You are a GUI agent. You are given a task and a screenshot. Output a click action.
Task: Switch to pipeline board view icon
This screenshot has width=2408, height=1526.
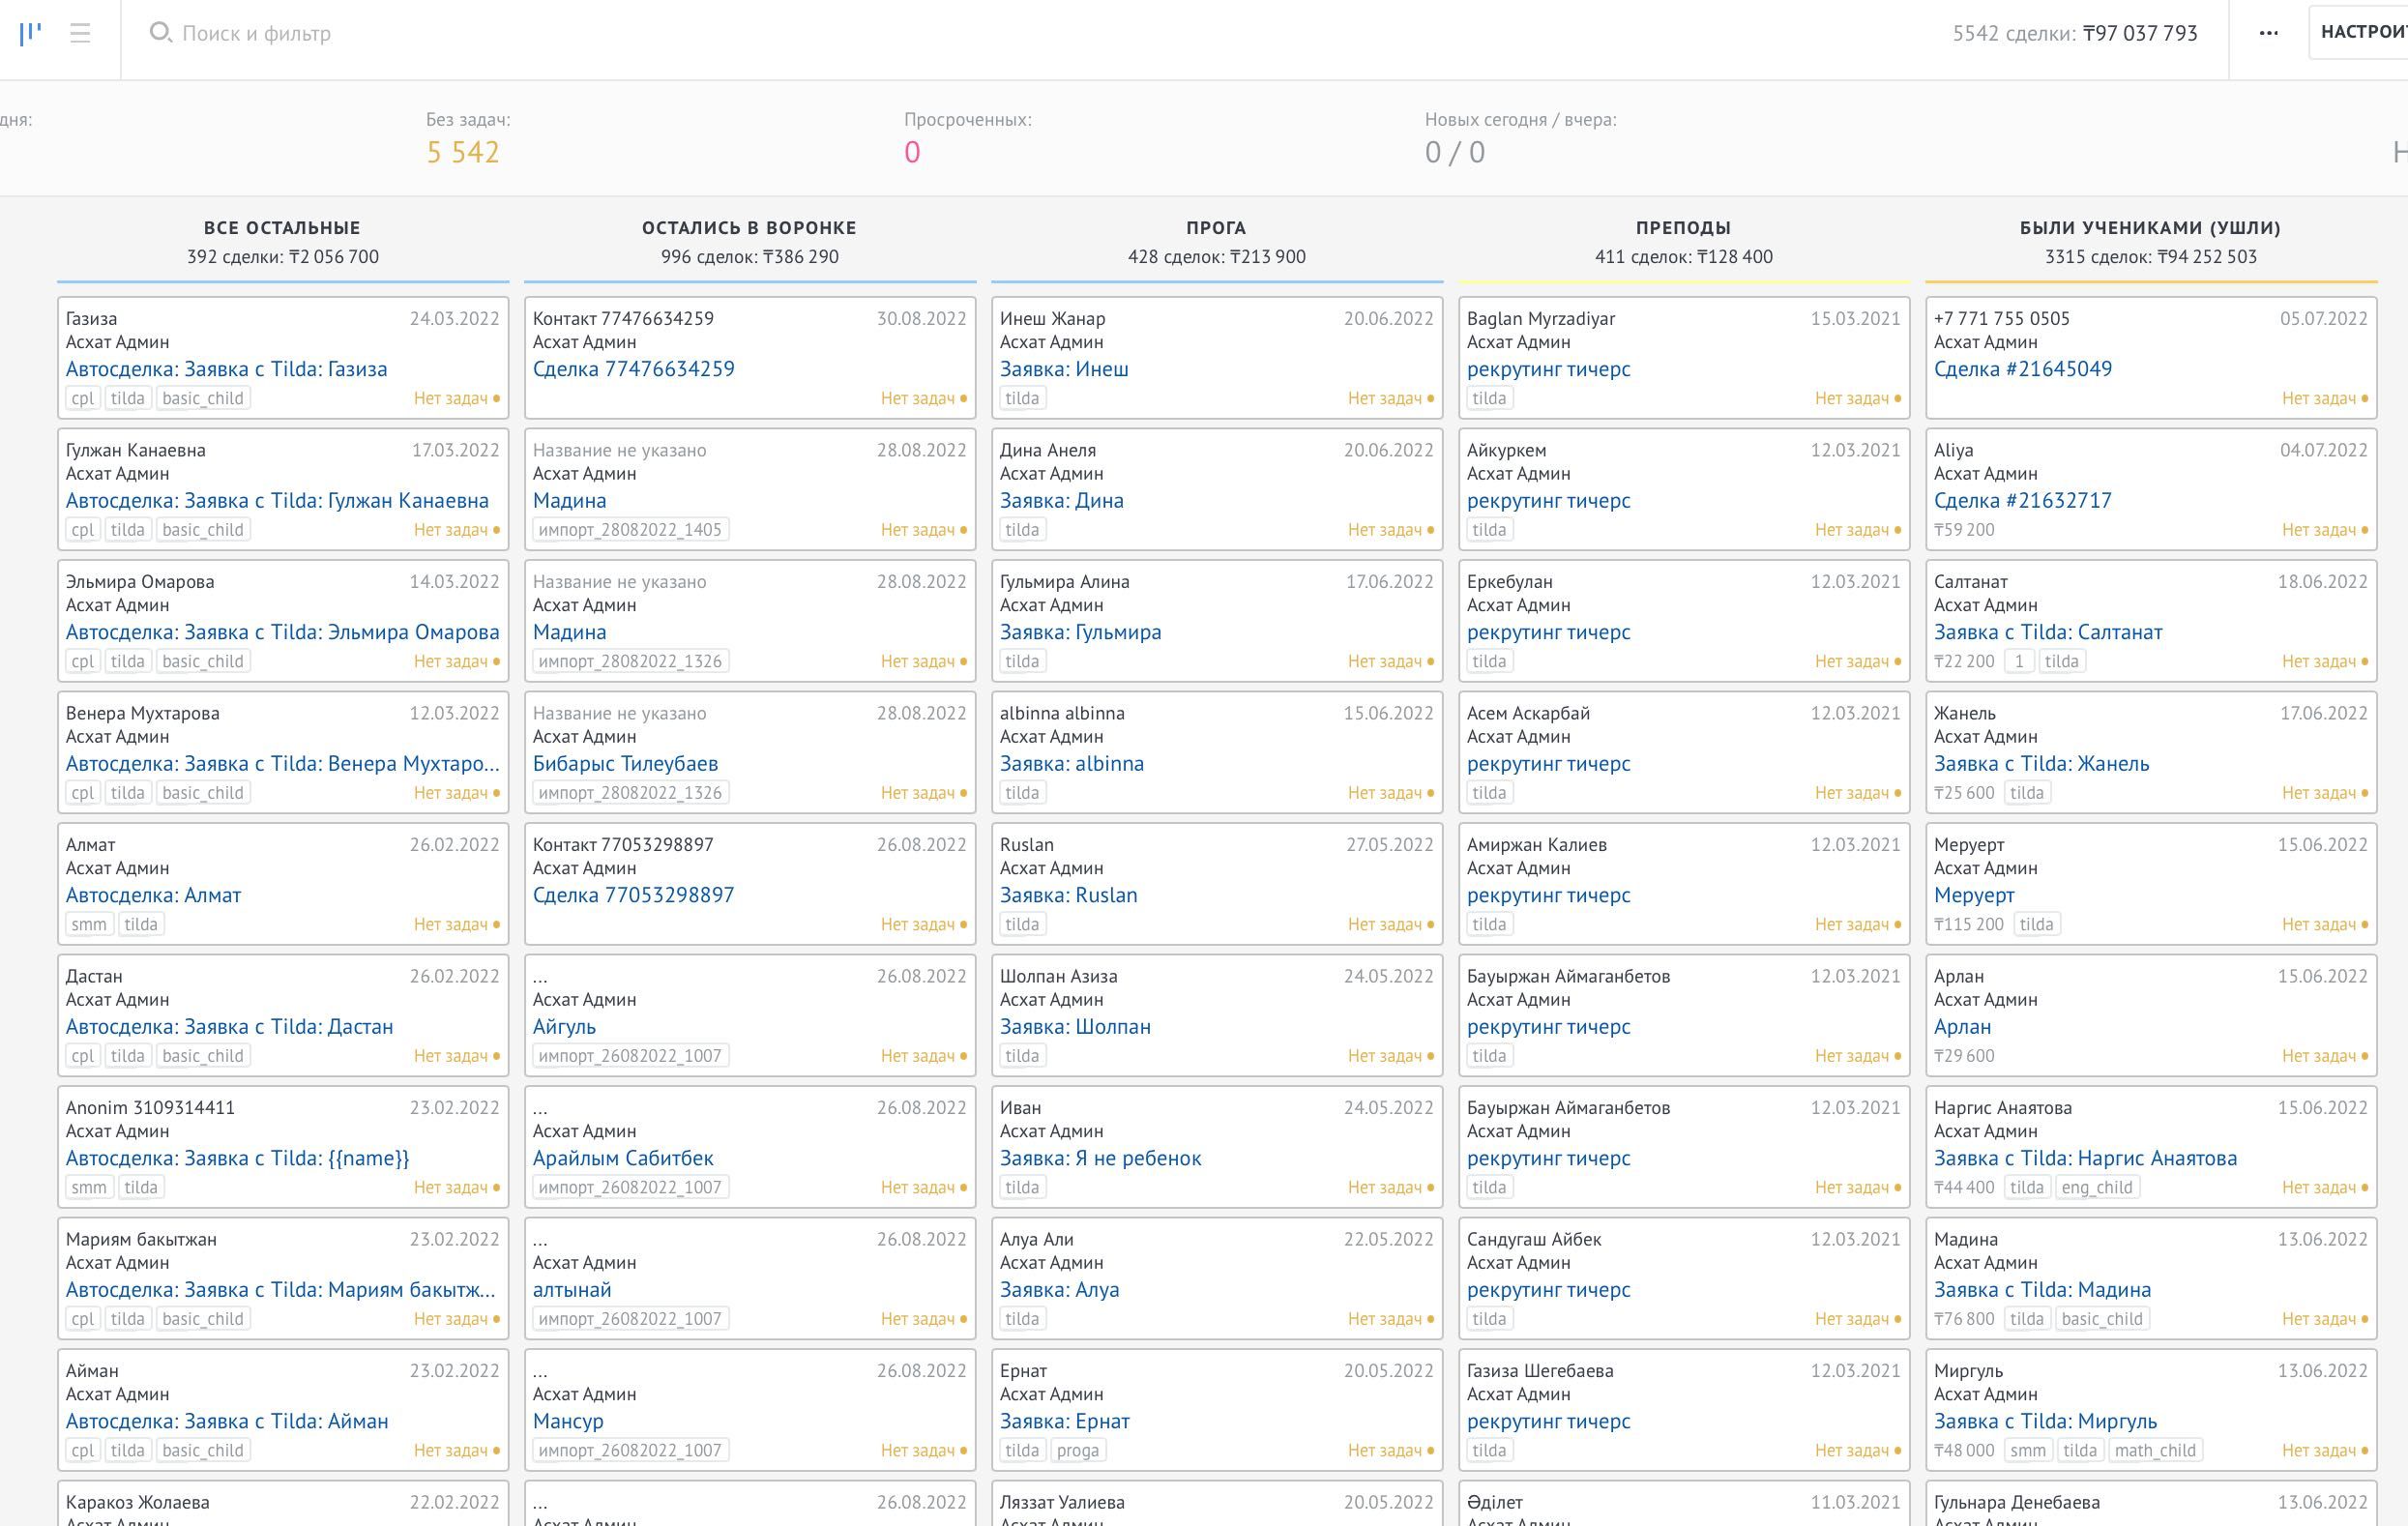[x=30, y=33]
